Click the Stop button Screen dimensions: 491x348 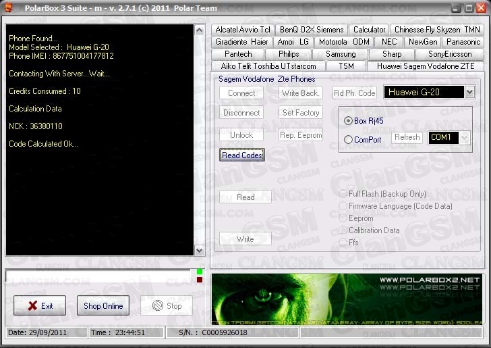tap(167, 305)
